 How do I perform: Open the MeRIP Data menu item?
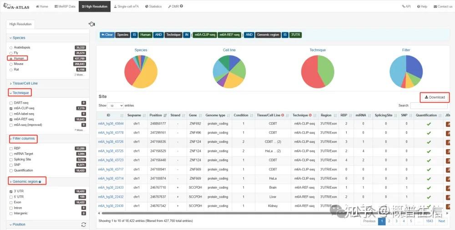click(x=65, y=6)
